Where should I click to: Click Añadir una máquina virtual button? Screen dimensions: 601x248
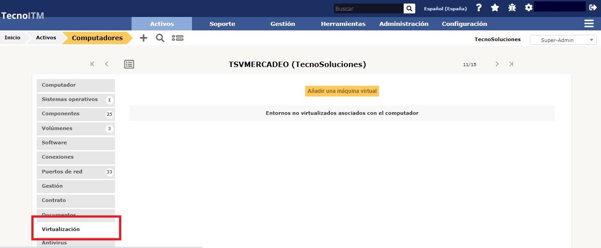pos(342,91)
